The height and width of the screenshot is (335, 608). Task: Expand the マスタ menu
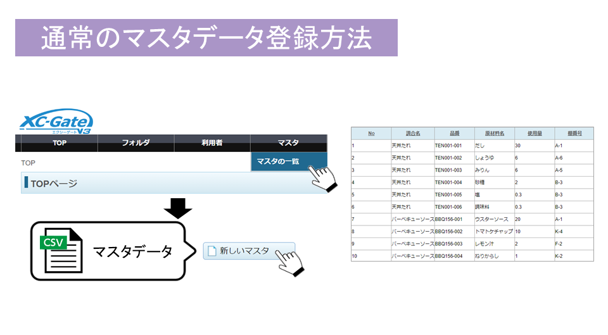pos(288,143)
